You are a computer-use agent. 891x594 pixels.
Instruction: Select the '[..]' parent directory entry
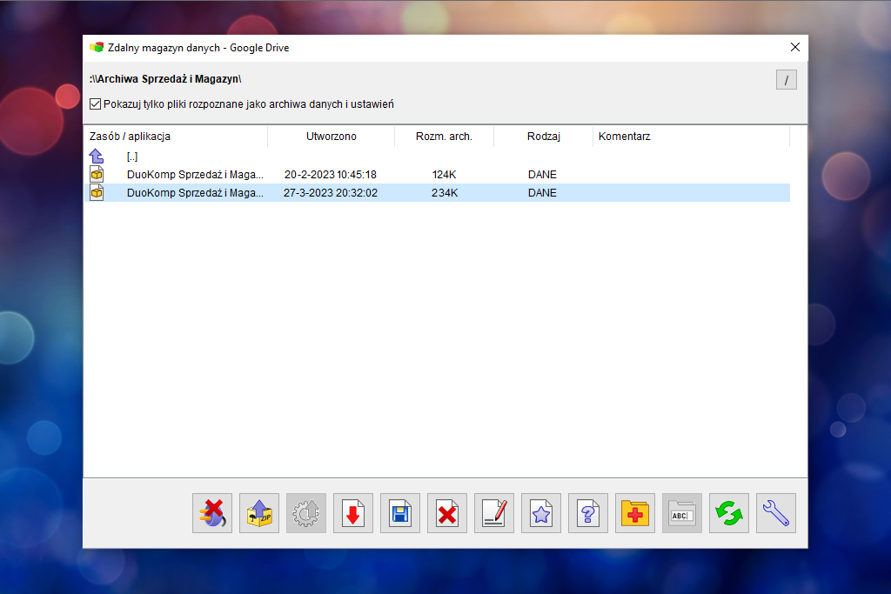pyautogui.click(x=132, y=157)
